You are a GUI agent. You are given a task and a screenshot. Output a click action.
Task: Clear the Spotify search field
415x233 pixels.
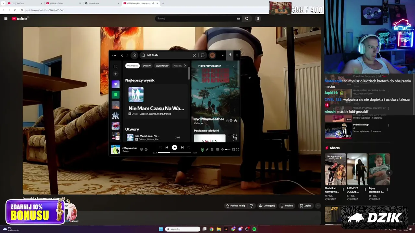point(195,55)
